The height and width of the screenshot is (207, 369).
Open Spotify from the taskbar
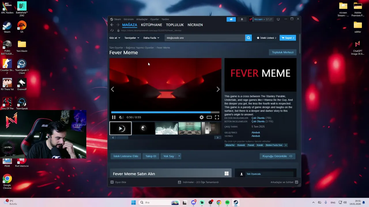tap(227, 202)
